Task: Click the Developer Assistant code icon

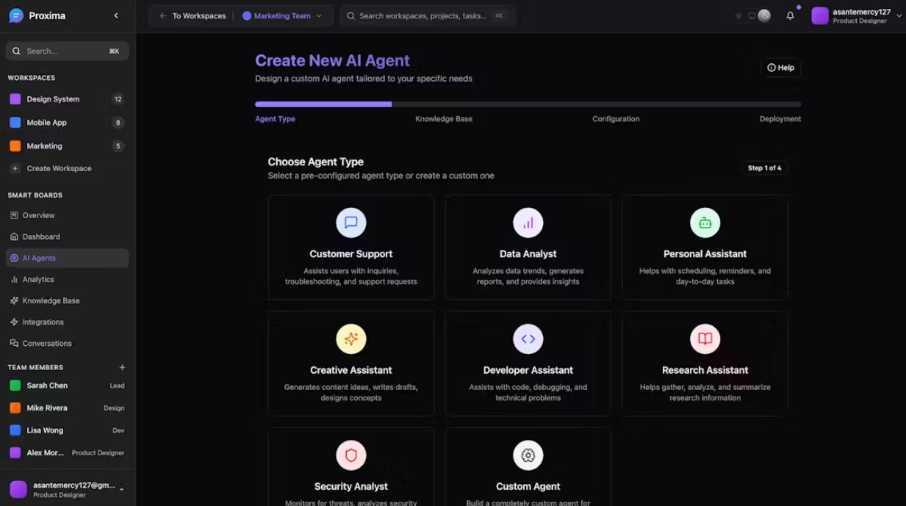Action: click(528, 339)
